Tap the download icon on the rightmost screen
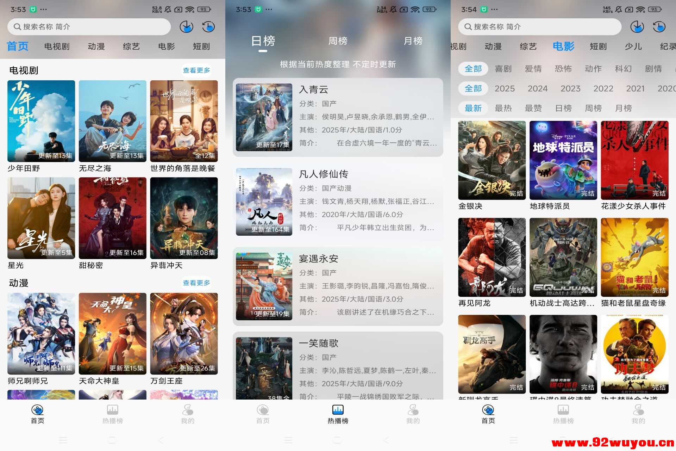Screen dimensions: 676x451 click(x=637, y=26)
